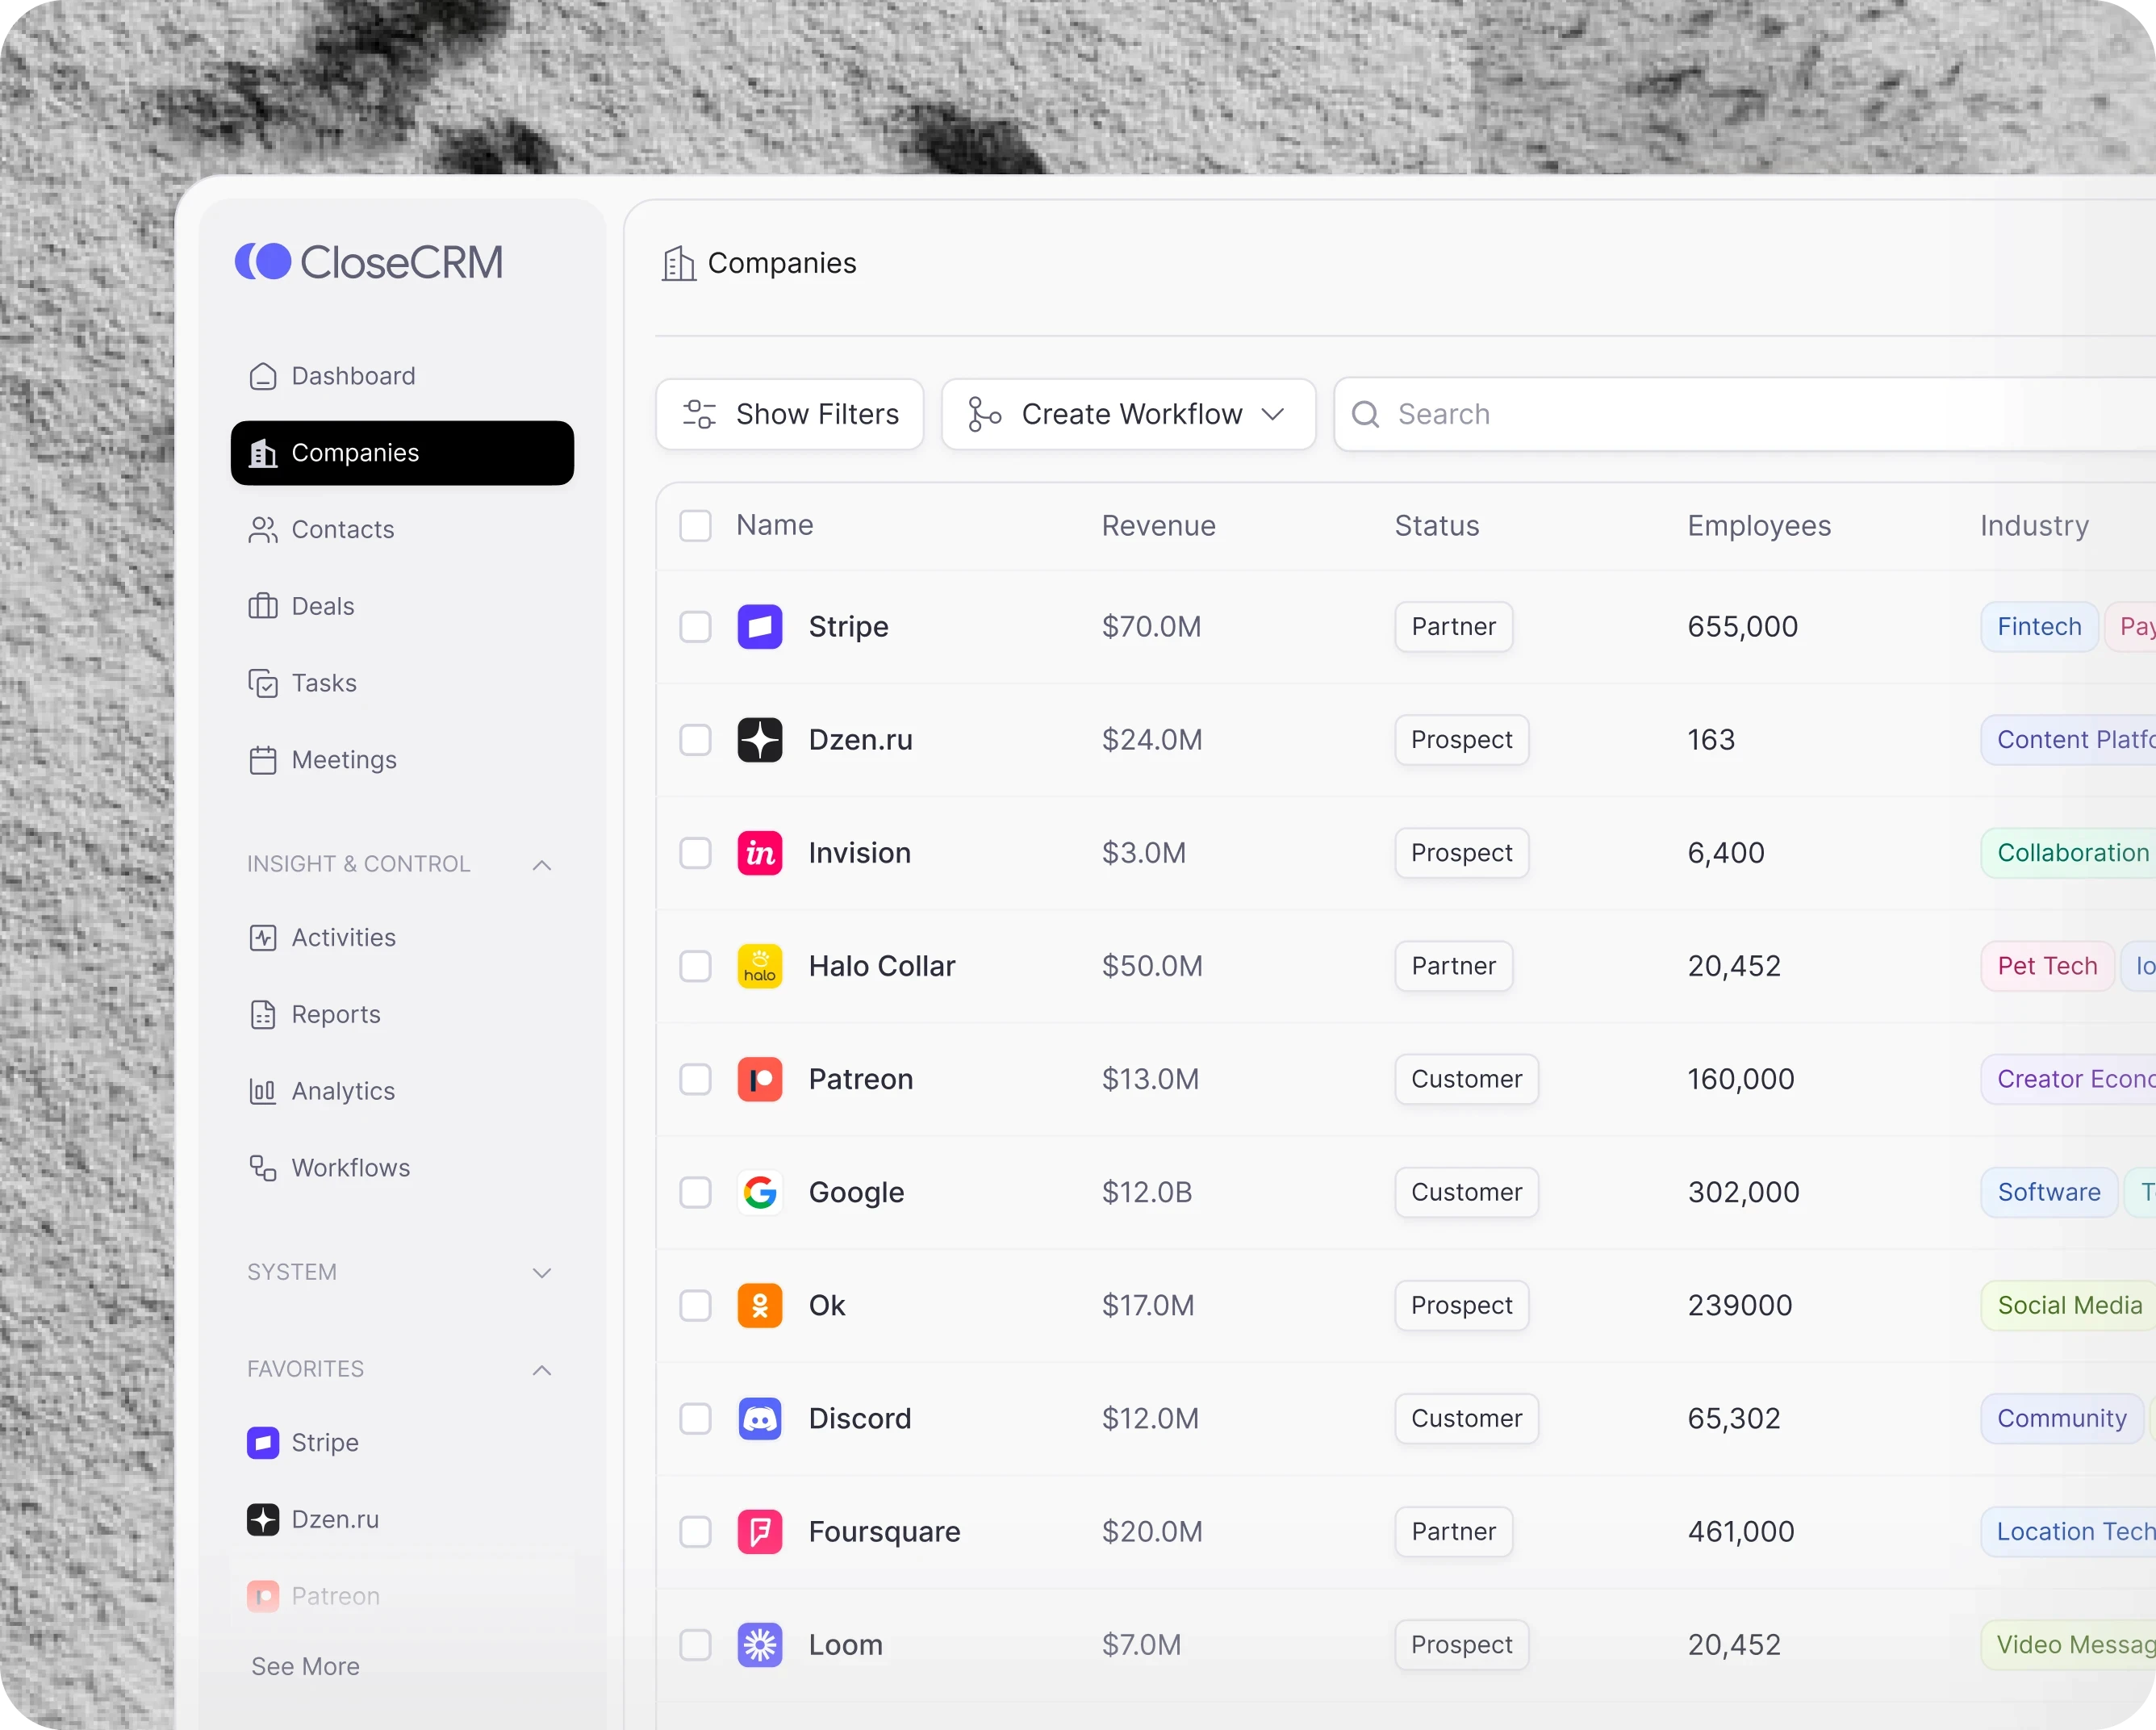Go to Workflows in sidebar
Image resolution: width=2156 pixels, height=1730 pixels.
tap(402, 1168)
